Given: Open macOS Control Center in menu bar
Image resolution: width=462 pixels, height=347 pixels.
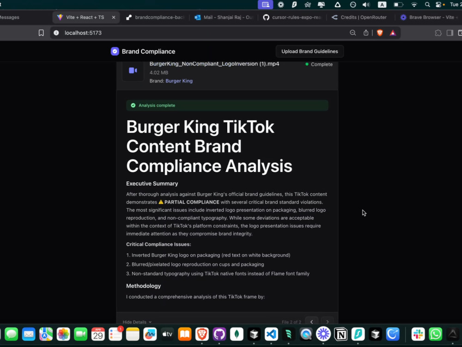Looking at the screenshot, I should pos(439,5).
